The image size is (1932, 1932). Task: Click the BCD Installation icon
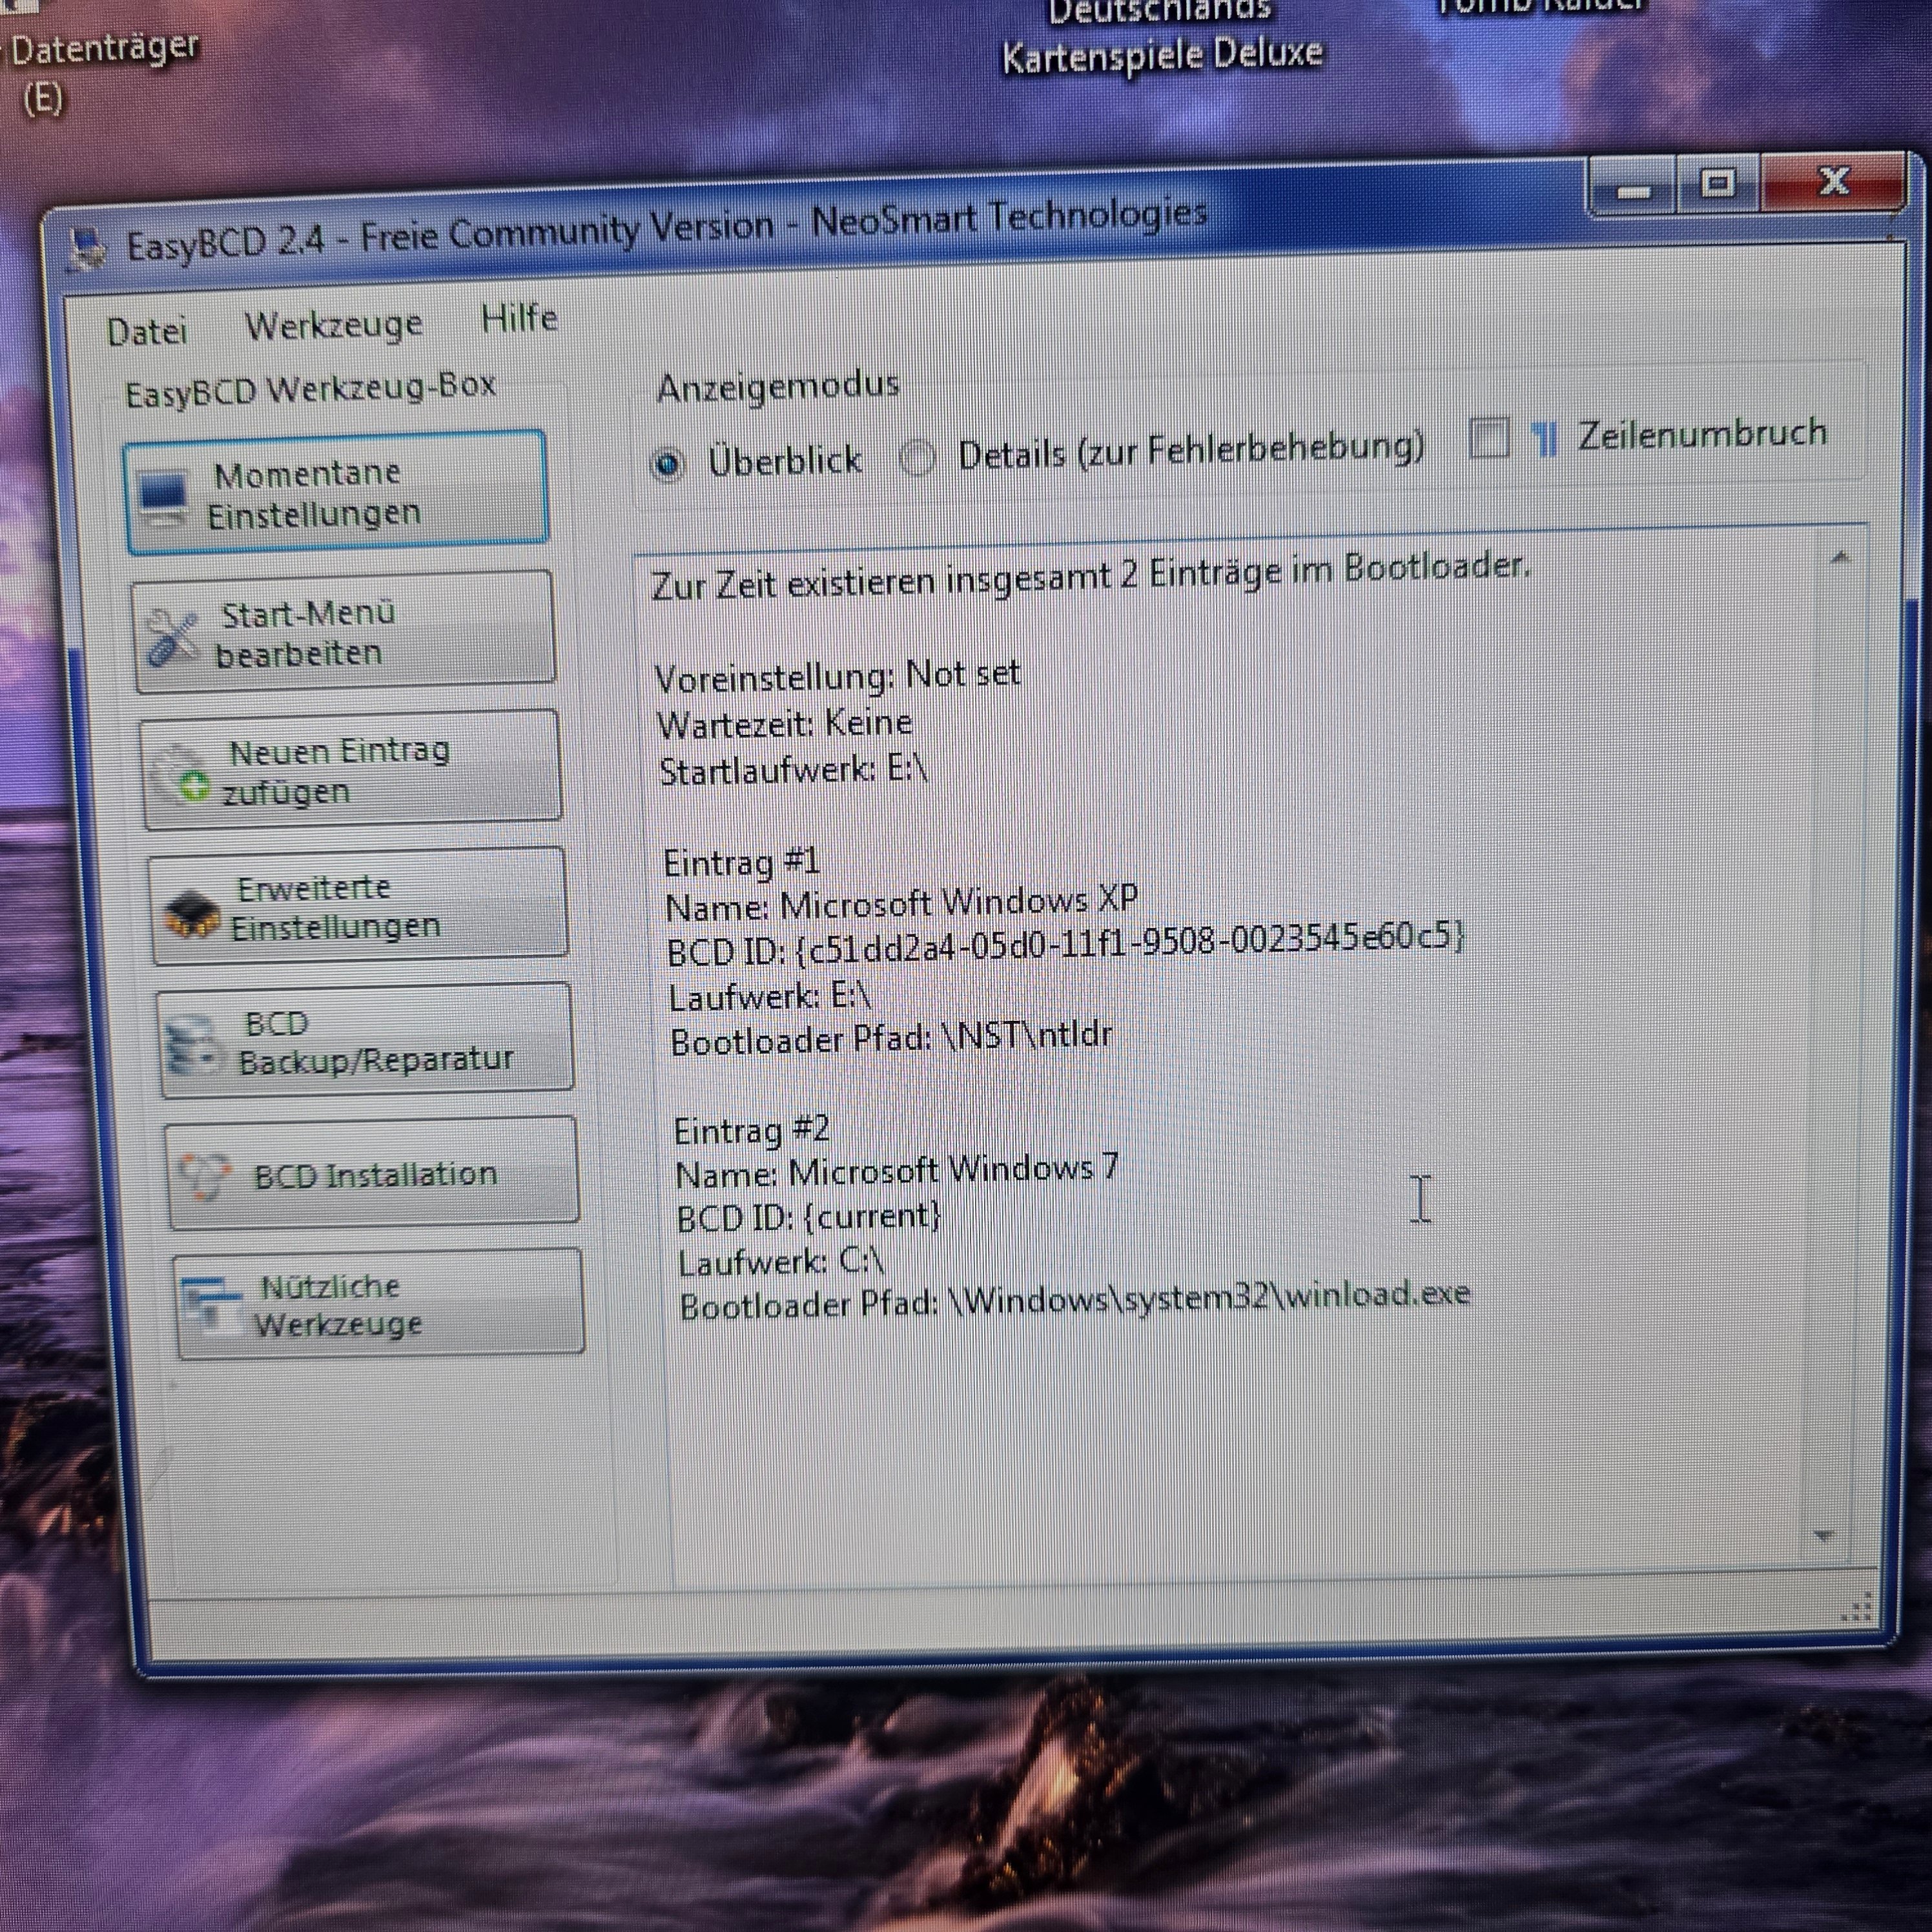[205, 1176]
